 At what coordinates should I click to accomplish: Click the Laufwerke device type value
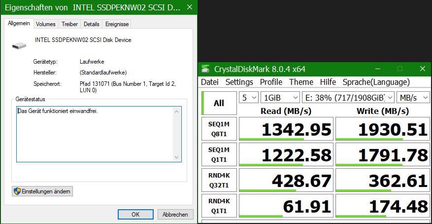[92, 62]
